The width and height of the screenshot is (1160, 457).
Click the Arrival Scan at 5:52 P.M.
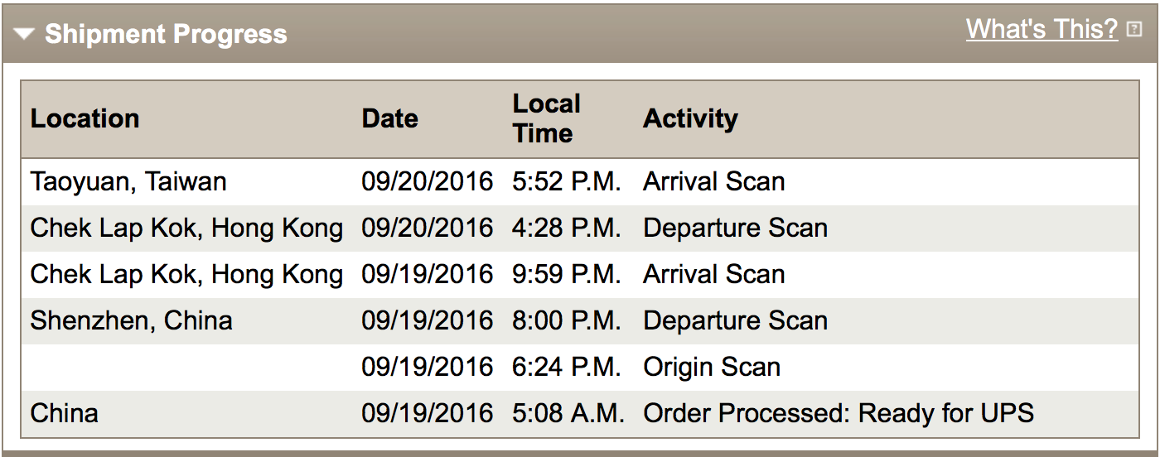[x=713, y=182]
